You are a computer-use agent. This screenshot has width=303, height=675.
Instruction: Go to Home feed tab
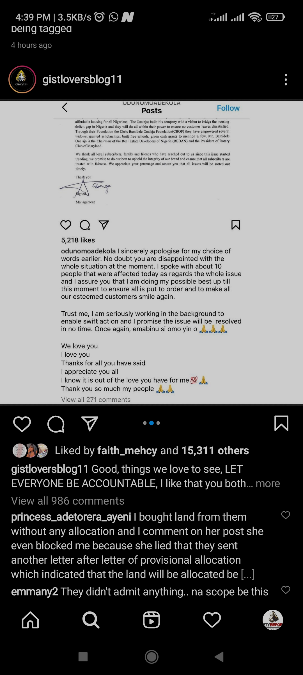point(30,620)
